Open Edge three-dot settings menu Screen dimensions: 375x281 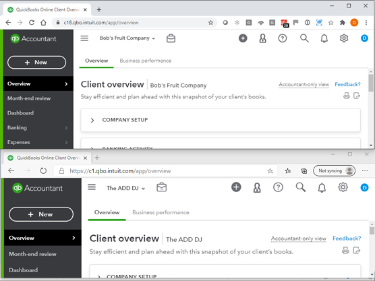click(x=365, y=171)
